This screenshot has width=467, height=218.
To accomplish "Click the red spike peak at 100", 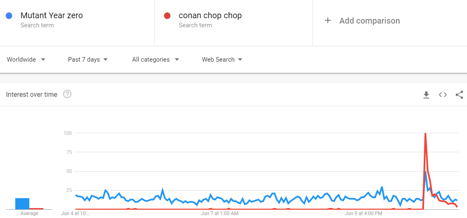I will pos(425,134).
